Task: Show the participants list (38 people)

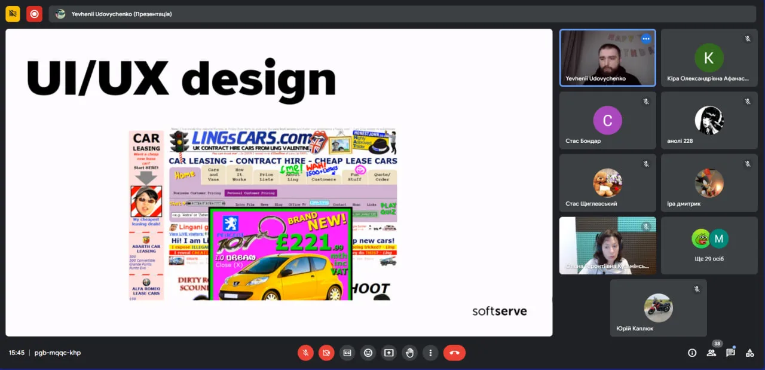Action: pos(711,353)
